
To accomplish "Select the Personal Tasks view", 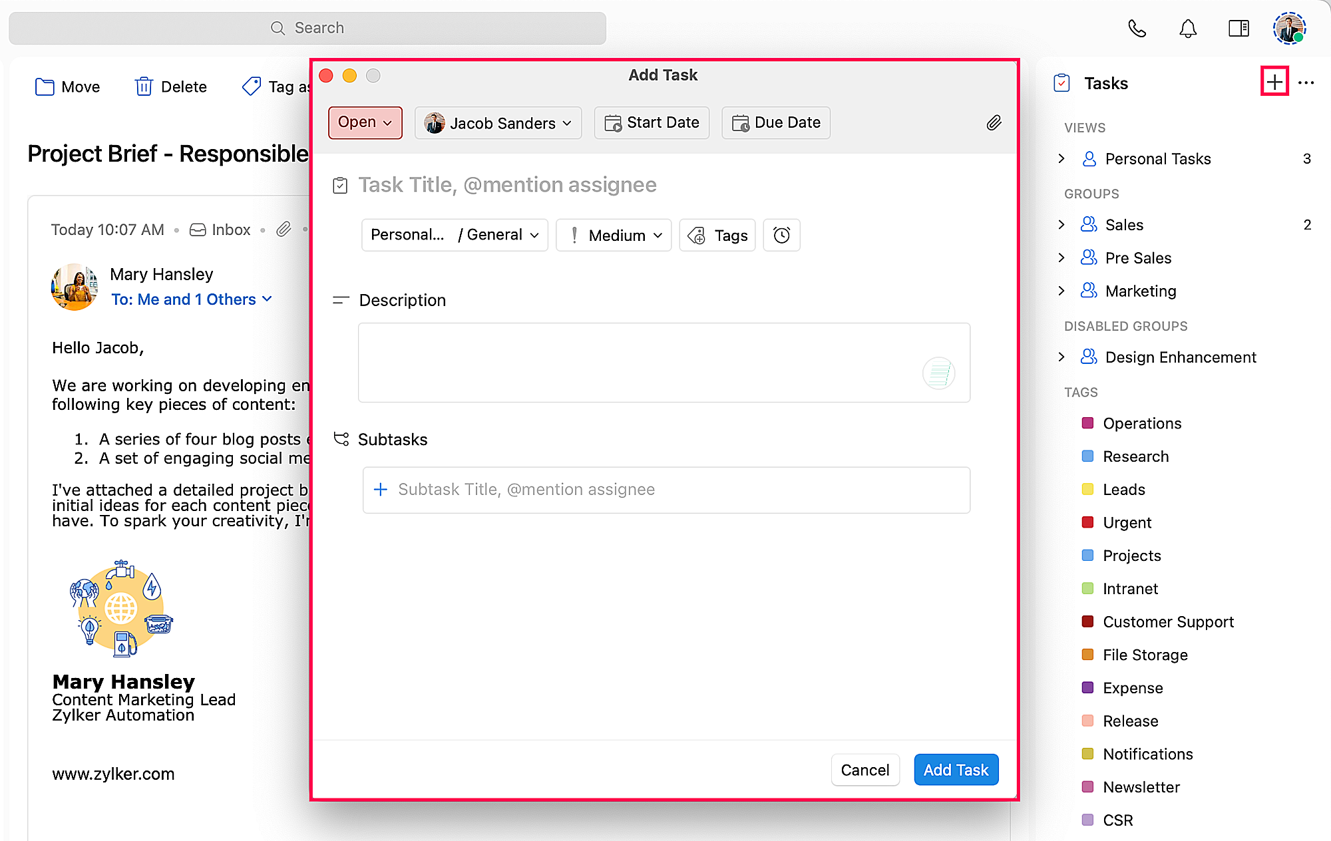I will [1157, 159].
